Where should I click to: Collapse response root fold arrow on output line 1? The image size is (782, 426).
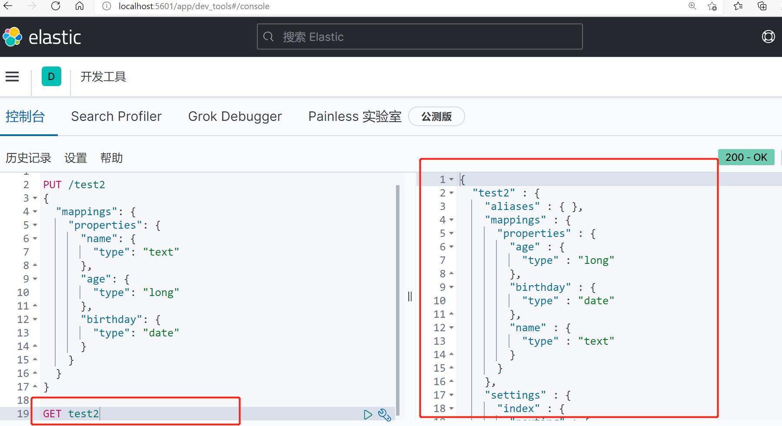[451, 180]
